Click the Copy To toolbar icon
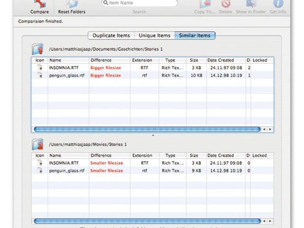 click(x=205, y=4)
